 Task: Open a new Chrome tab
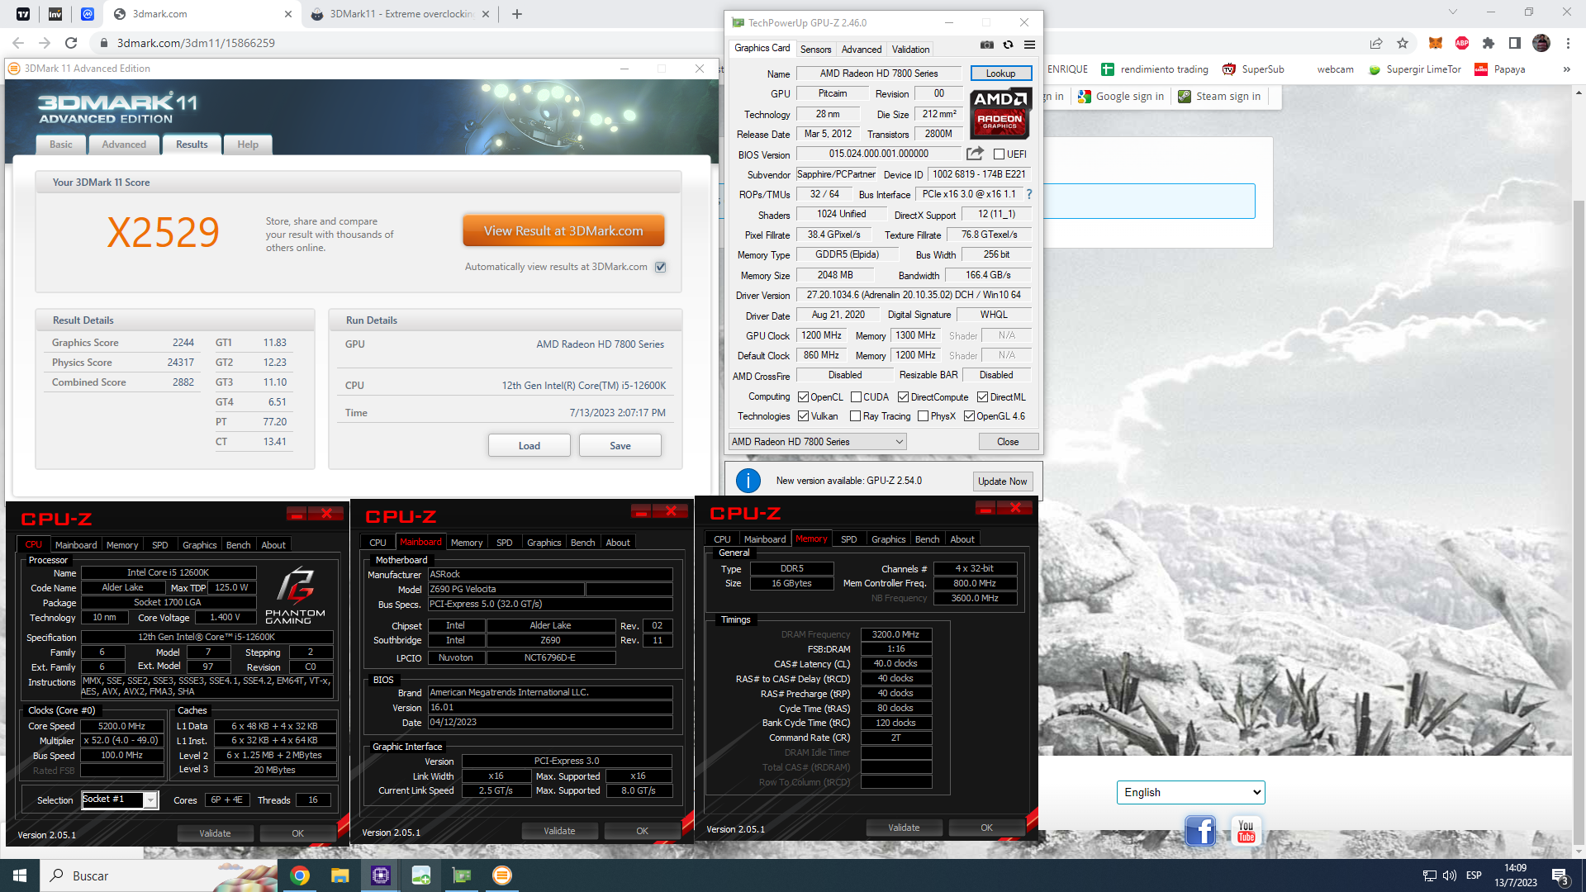pos(517,14)
